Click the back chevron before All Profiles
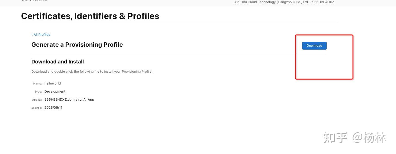 (x=32, y=35)
